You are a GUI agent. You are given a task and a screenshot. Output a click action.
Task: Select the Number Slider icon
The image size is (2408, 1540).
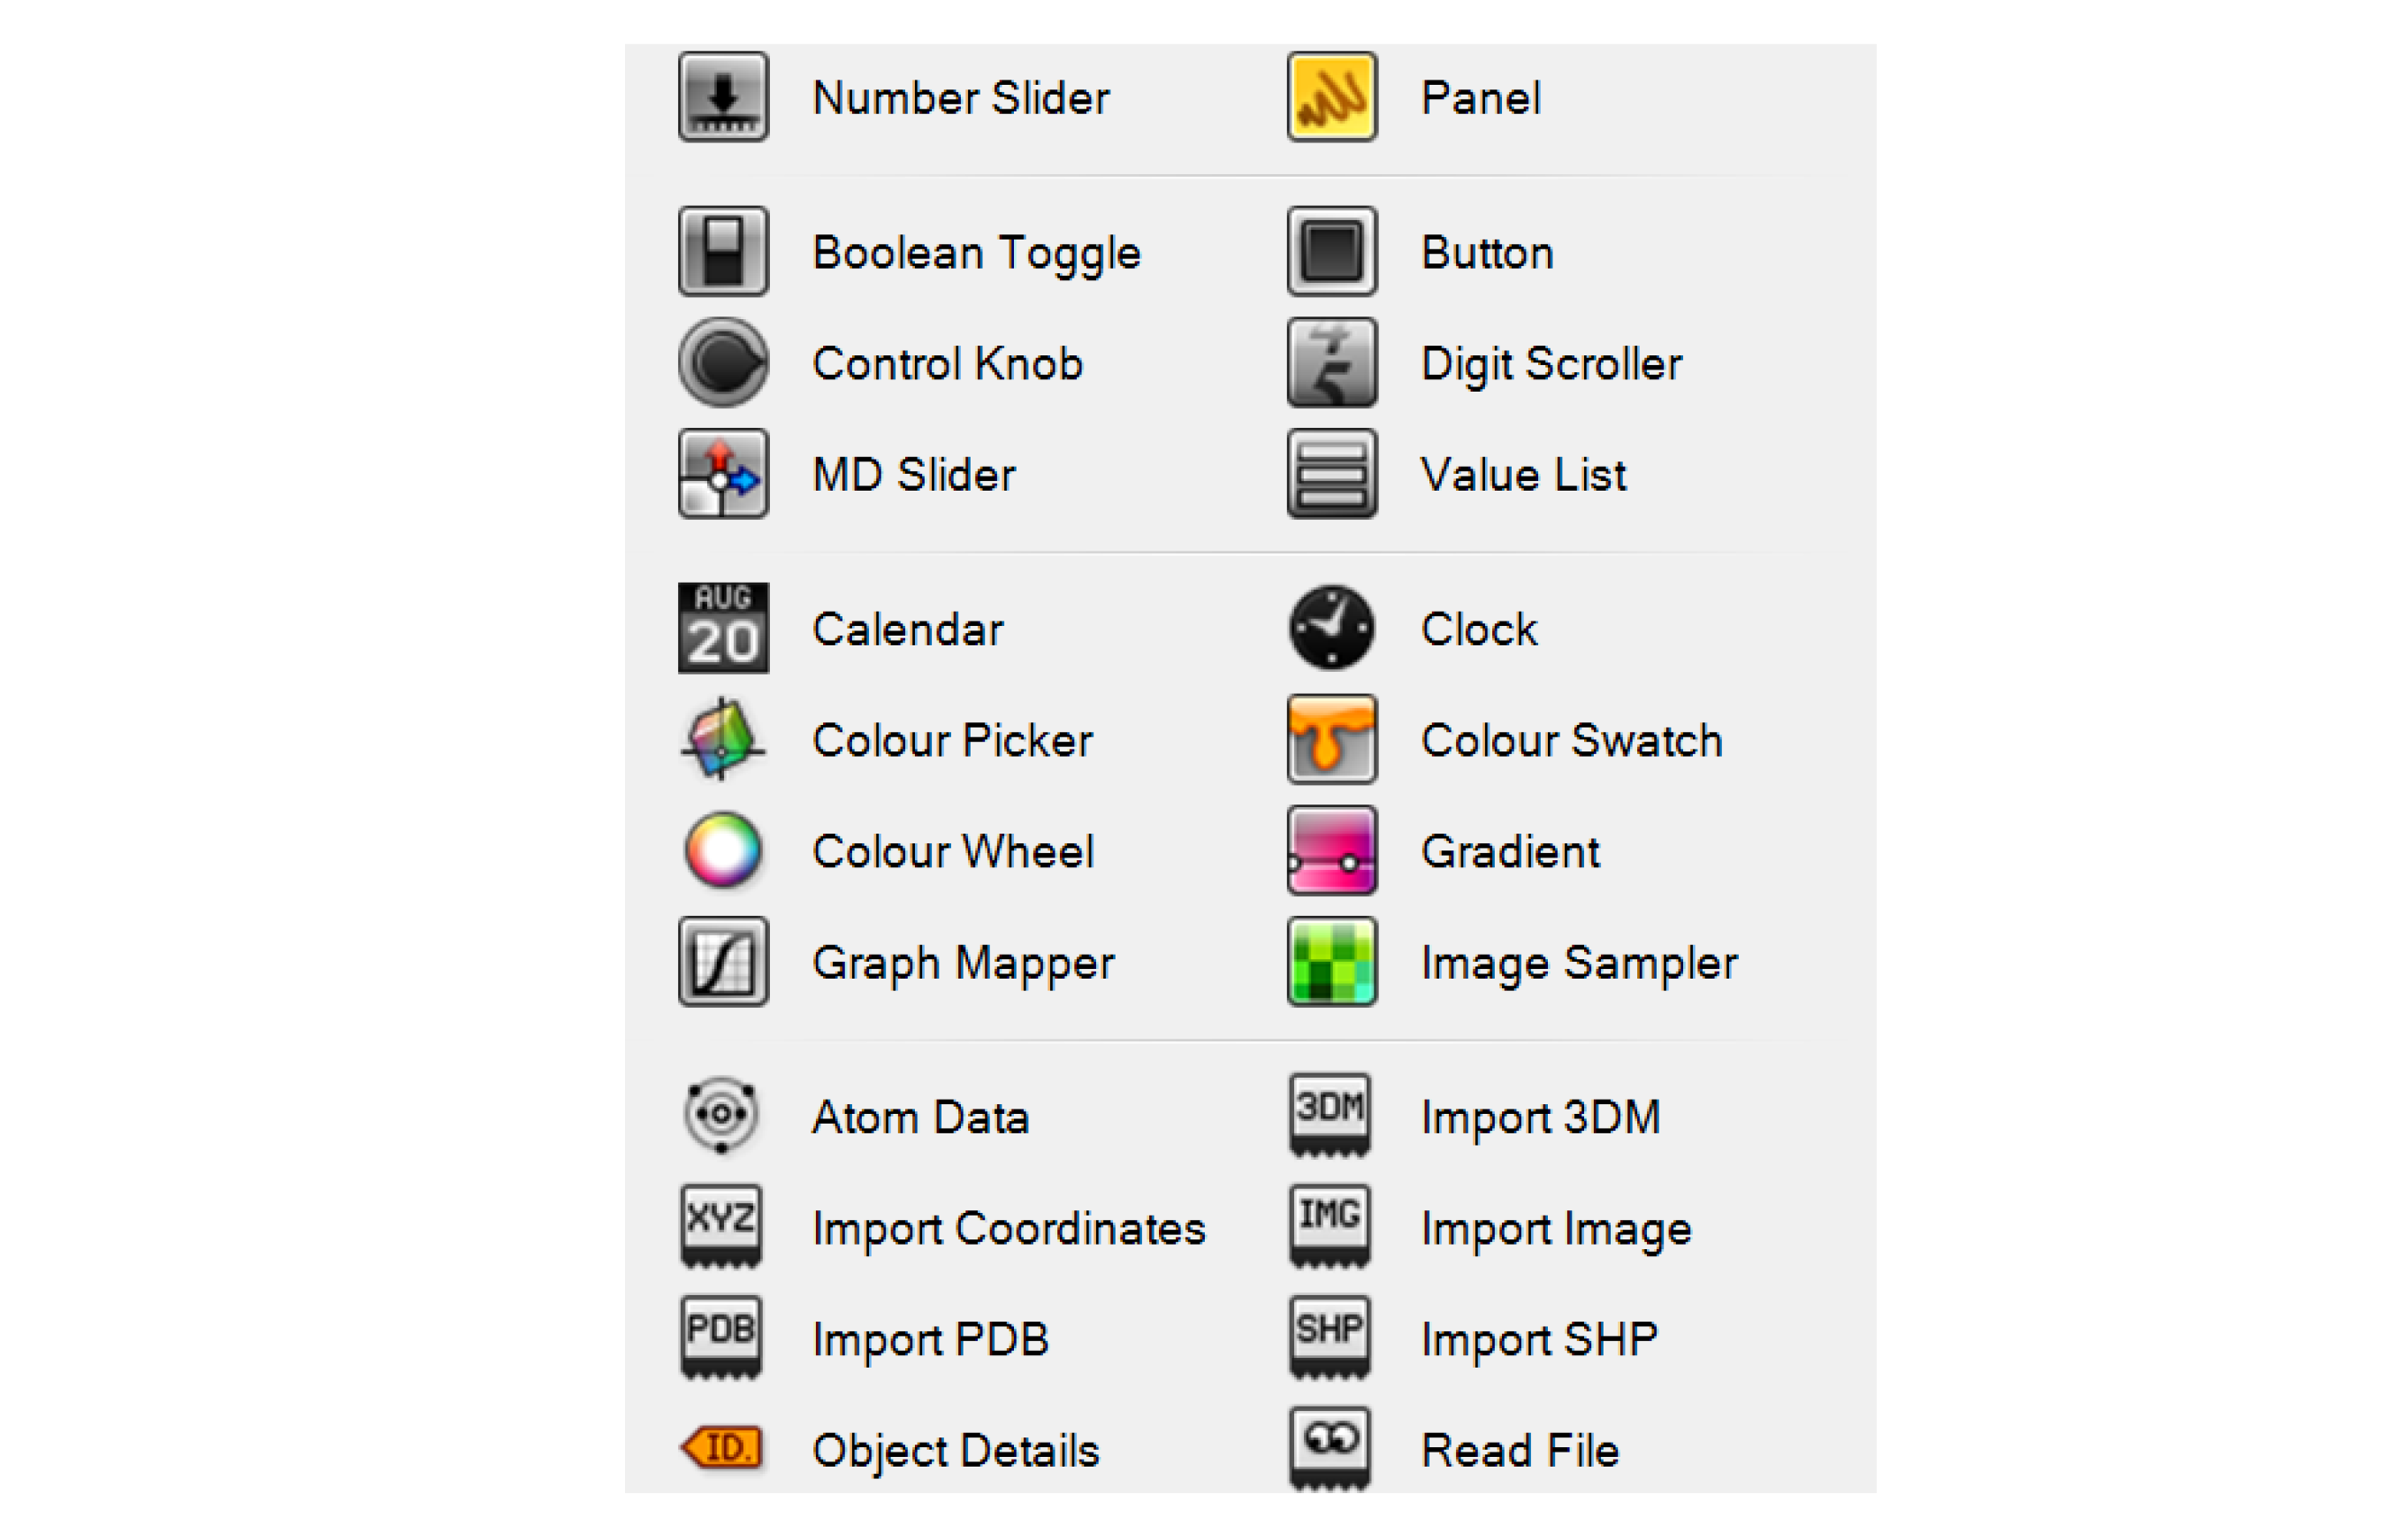723,97
